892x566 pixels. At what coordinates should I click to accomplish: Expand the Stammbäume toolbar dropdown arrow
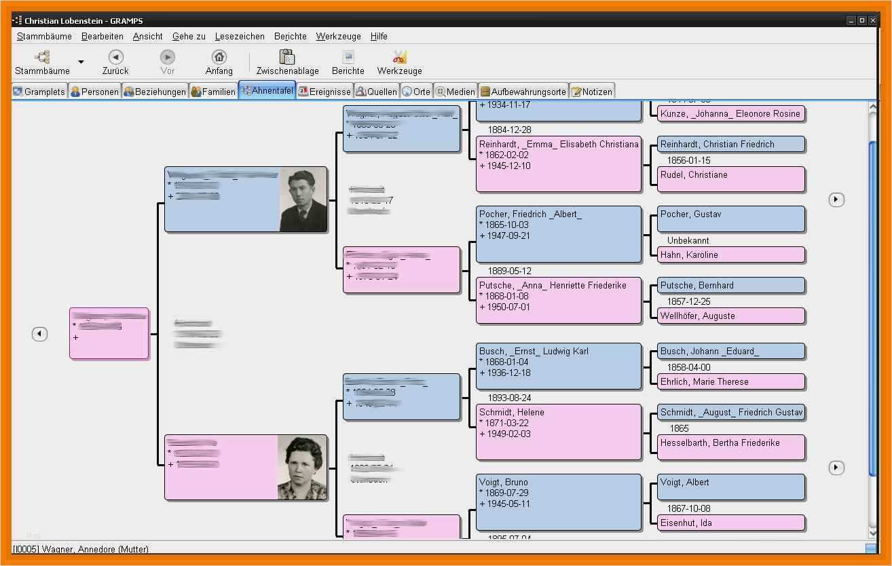(x=81, y=62)
